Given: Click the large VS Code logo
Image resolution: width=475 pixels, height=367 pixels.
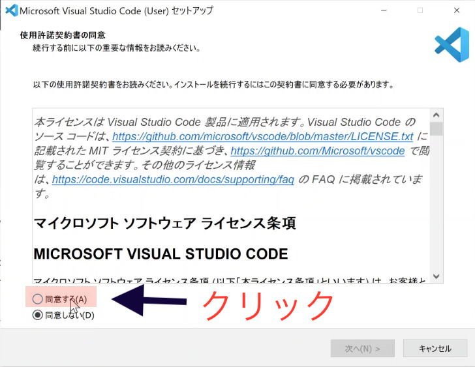Looking at the screenshot, I should coord(452,45).
